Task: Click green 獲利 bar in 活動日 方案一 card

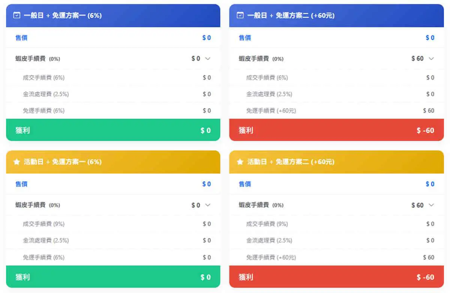Action: click(x=113, y=277)
